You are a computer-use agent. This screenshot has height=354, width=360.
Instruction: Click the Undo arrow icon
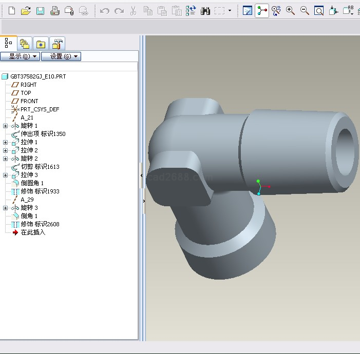105,11
